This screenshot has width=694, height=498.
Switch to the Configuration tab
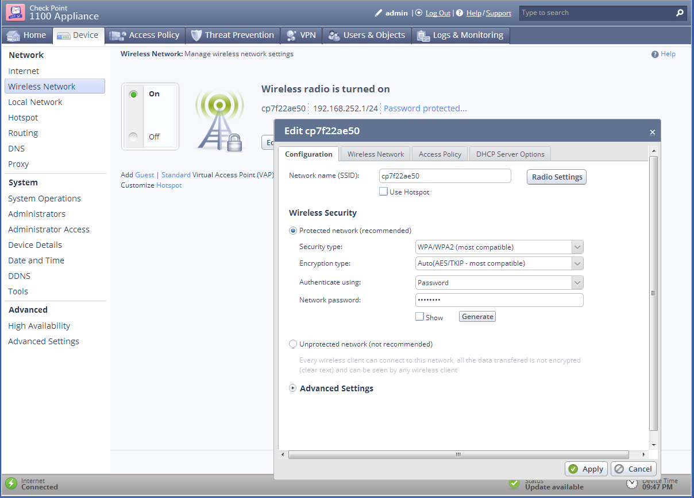[x=309, y=154]
